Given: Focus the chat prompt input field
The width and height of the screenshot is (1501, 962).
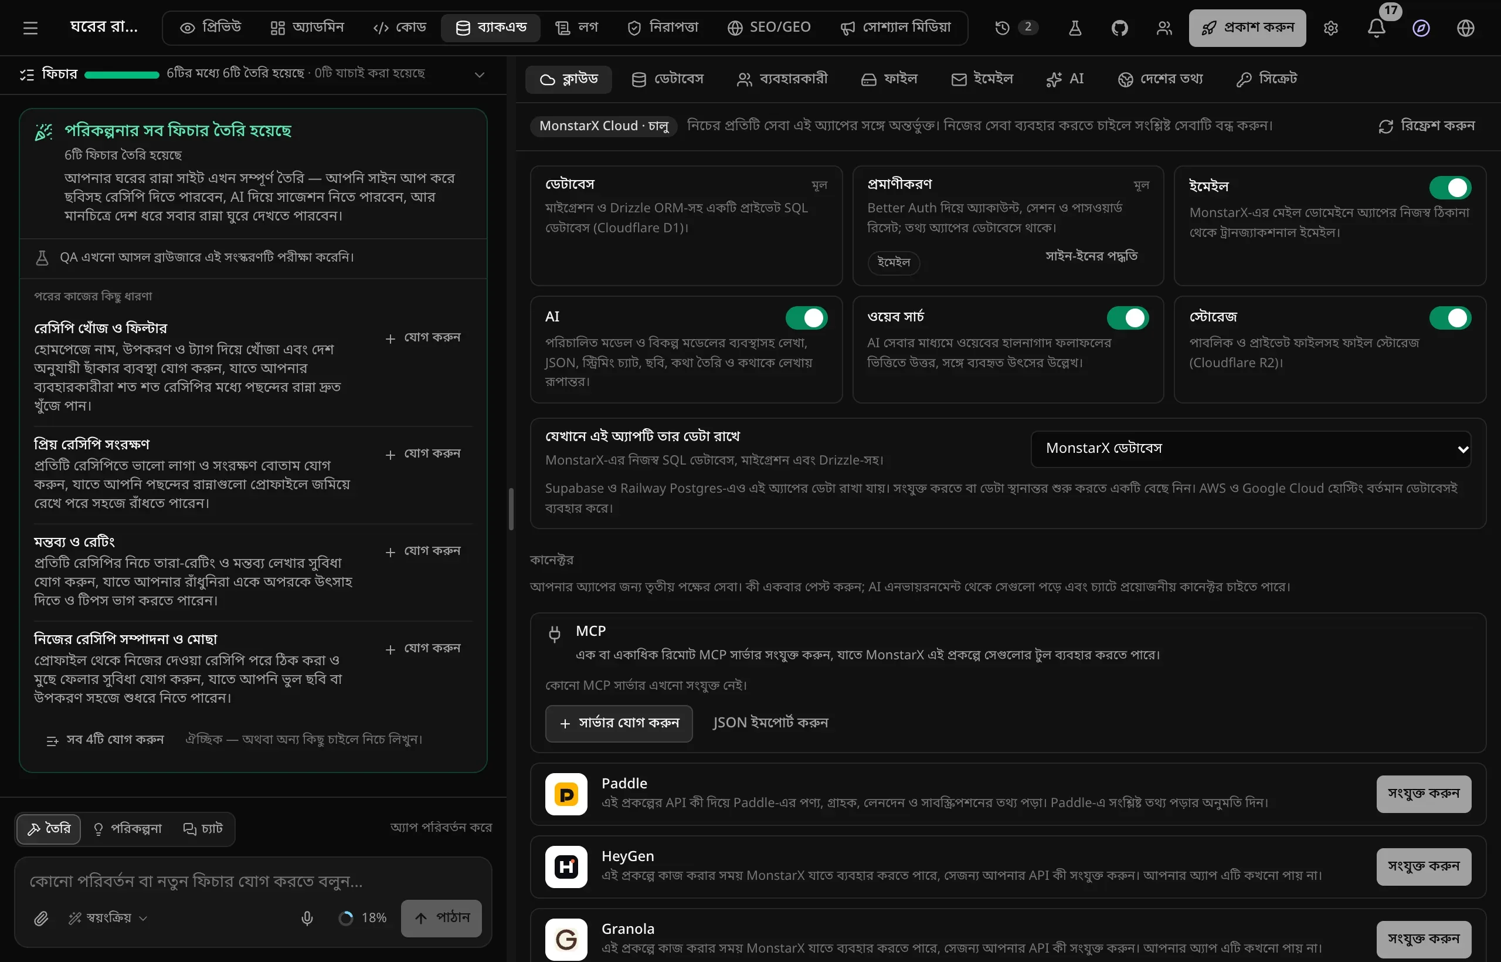Looking at the screenshot, I should (253, 881).
